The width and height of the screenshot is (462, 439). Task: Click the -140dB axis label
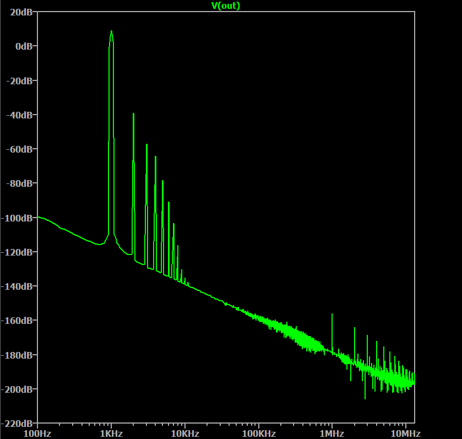click(17, 286)
